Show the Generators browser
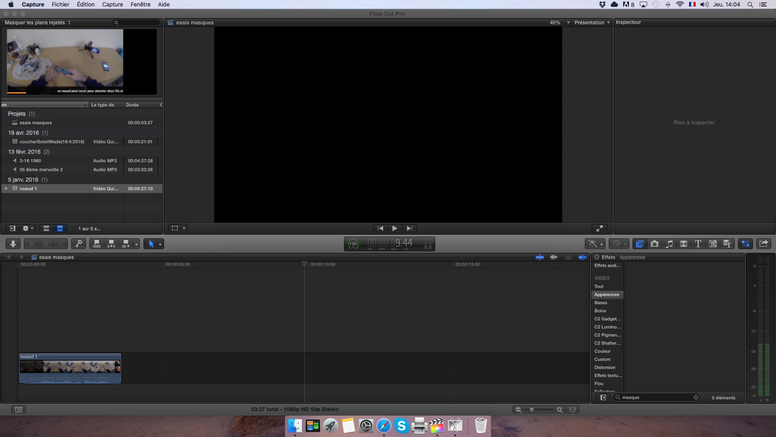Screen dimensions: 776x437 point(713,244)
